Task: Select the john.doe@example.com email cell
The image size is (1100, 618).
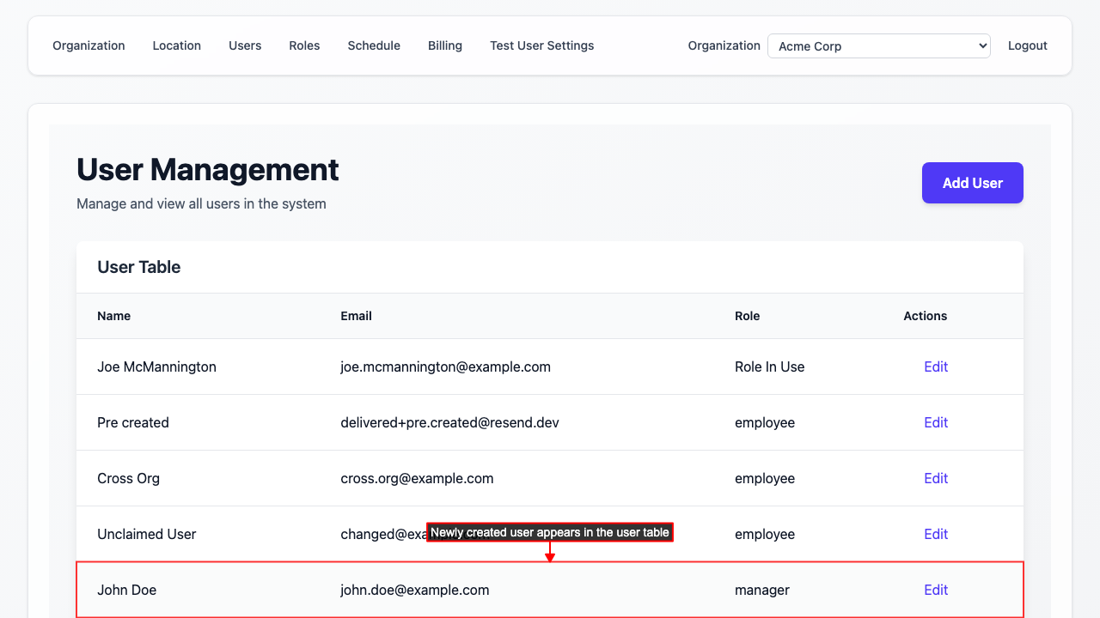Action: click(415, 590)
